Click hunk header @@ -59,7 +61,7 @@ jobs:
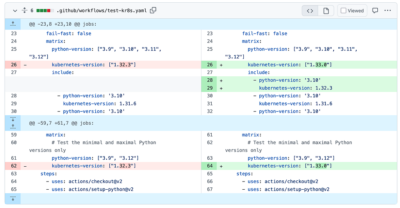Viewport: 400px width, 208px height. coord(61,123)
